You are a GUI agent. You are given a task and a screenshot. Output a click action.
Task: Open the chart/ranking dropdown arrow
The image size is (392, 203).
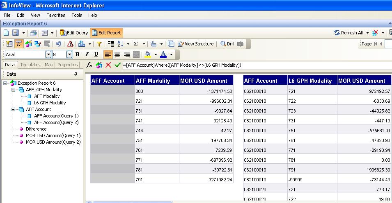[89, 44]
